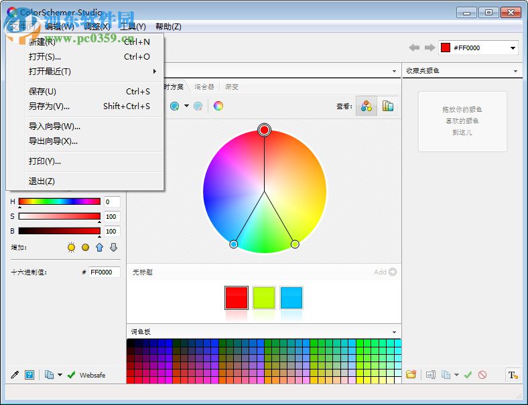Open the text preview tool (T icon)
This screenshot has width=528, height=405.
click(x=513, y=375)
